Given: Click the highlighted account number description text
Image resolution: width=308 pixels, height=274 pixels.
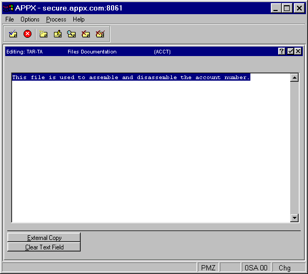Looking at the screenshot, I should 131,78.
